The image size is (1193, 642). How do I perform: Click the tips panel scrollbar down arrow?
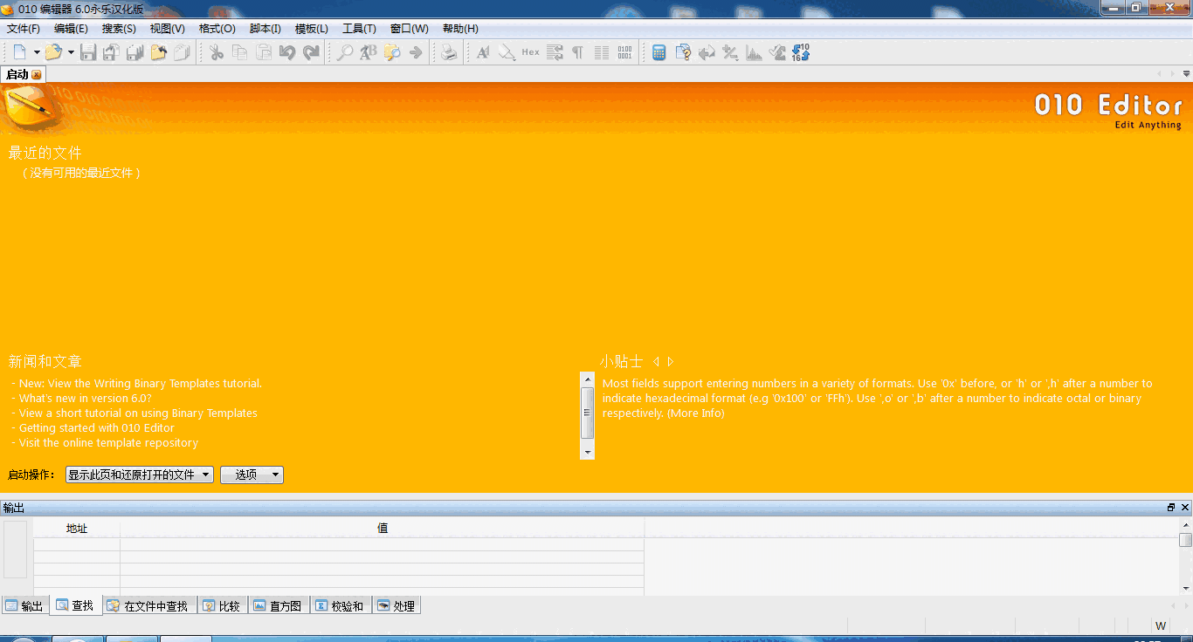[588, 453]
